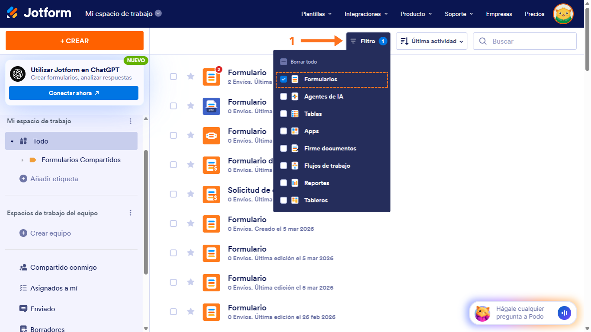Click Conectar ahora in the ChatGPT card

[x=74, y=93]
